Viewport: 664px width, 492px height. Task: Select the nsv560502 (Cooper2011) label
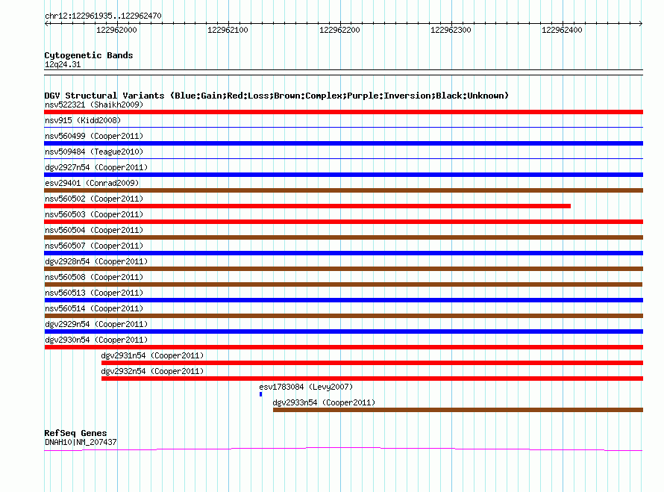[x=94, y=199]
